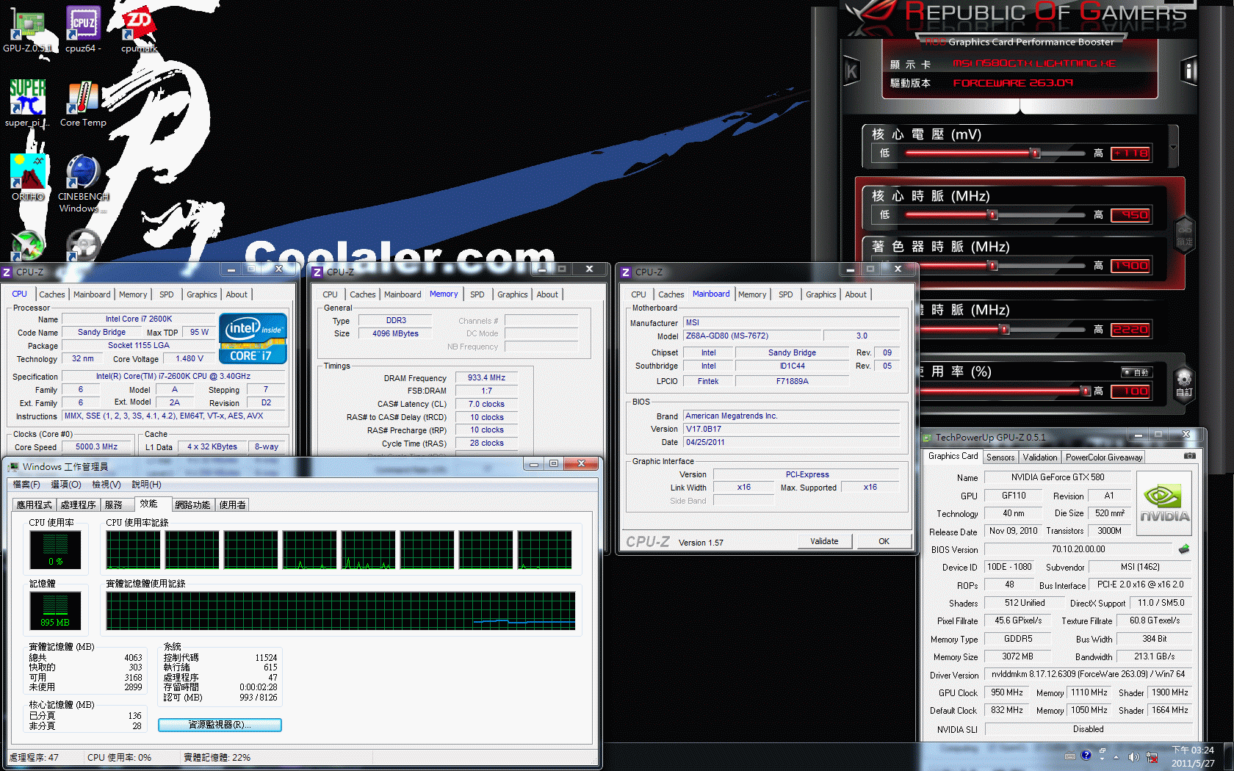Adjust the fan 使用率 (%) slider handle
The width and height of the screenshot is (1234, 771).
pyautogui.click(x=1086, y=391)
